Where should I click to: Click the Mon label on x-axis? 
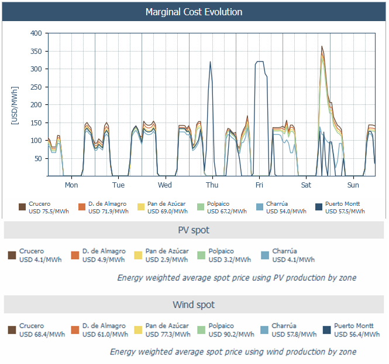[71, 185]
